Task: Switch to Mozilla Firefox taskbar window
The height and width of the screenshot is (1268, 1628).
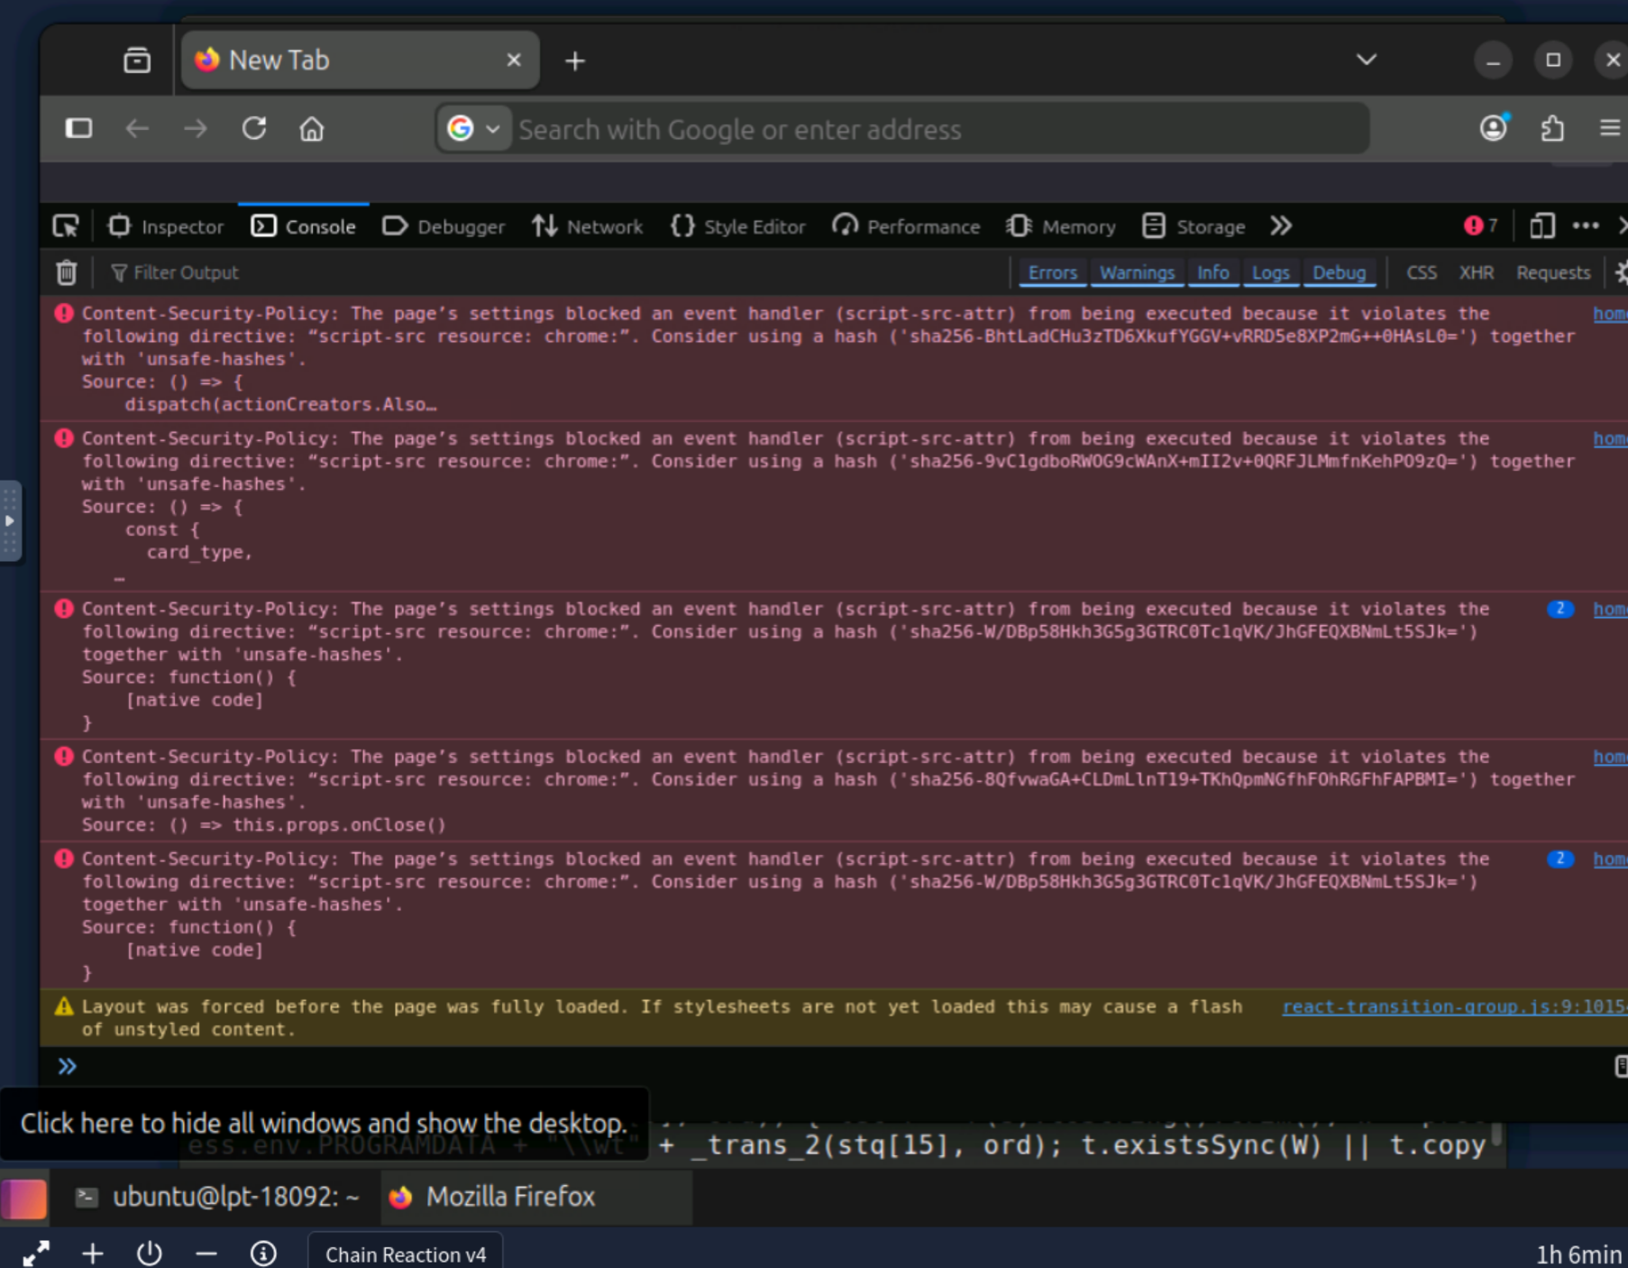Action: click(x=536, y=1197)
